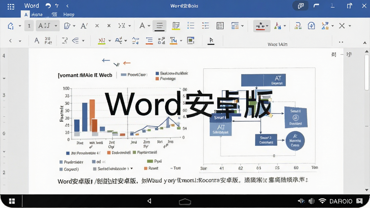Screen dimensions: 370x208
Task: Click the scrollbar down arrow
Action: pyautogui.click(x=366, y=190)
